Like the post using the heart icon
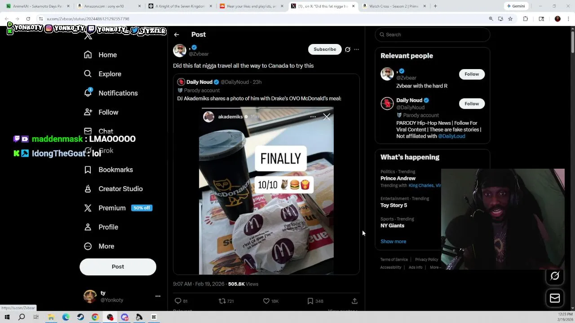This screenshot has width=575, height=323. coord(266,301)
